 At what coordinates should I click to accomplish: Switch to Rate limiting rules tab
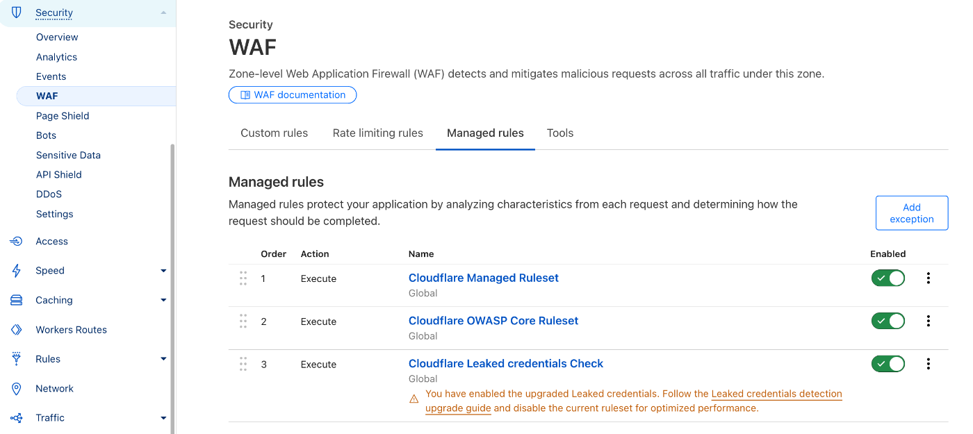click(377, 133)
